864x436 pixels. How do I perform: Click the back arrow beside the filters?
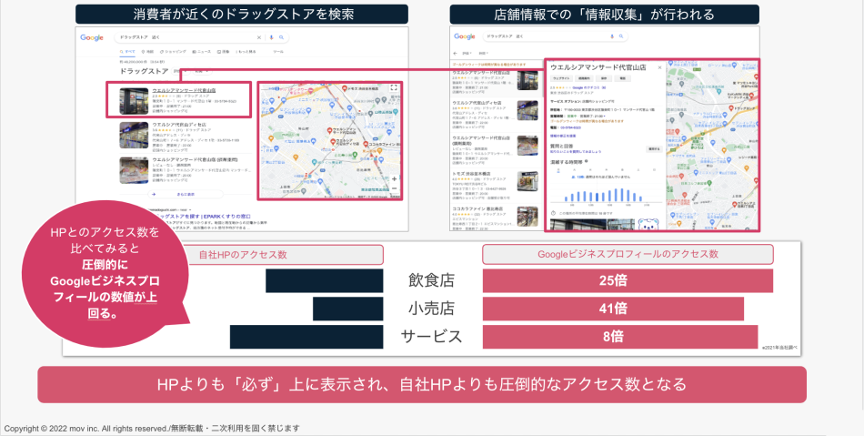457,54
